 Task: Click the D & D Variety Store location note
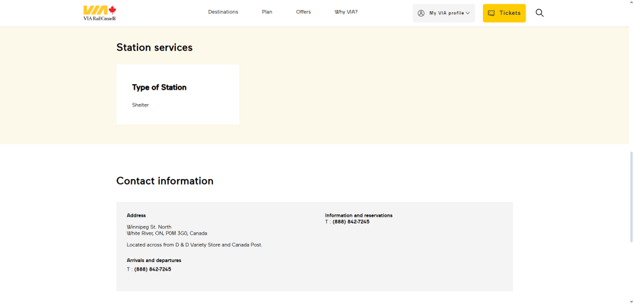click(194, 245)
